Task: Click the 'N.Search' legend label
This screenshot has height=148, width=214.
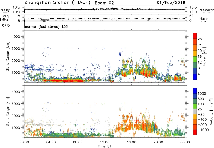Action: tap(207, 10)
